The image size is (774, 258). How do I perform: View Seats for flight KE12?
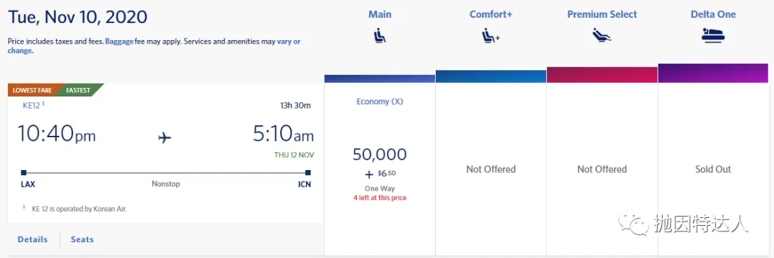pyautogui.click(x=82, y=239)
